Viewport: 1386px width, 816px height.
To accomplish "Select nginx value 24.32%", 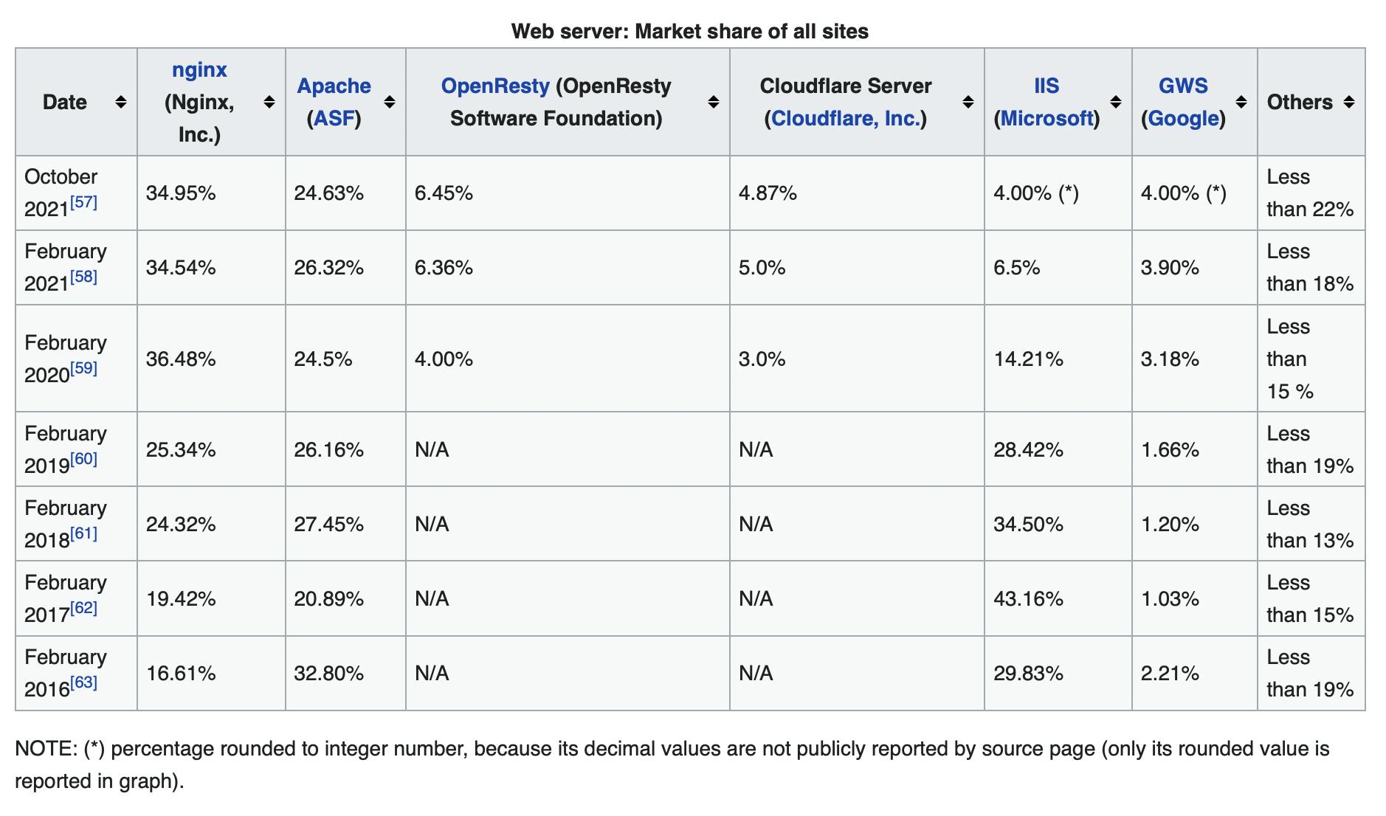I will (181, 525).
